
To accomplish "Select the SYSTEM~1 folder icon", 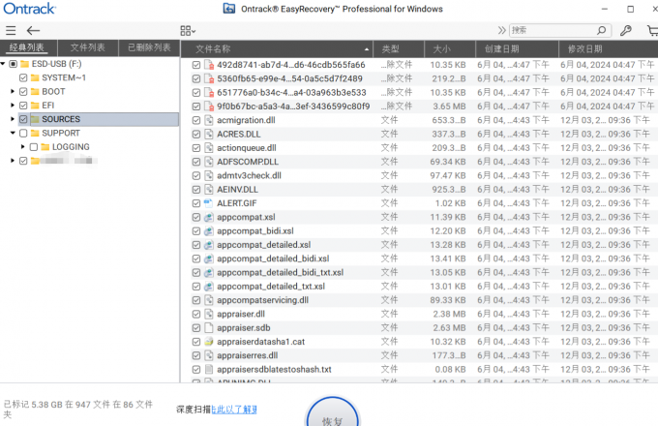I will pyautogui.click(x=35, y=77).
